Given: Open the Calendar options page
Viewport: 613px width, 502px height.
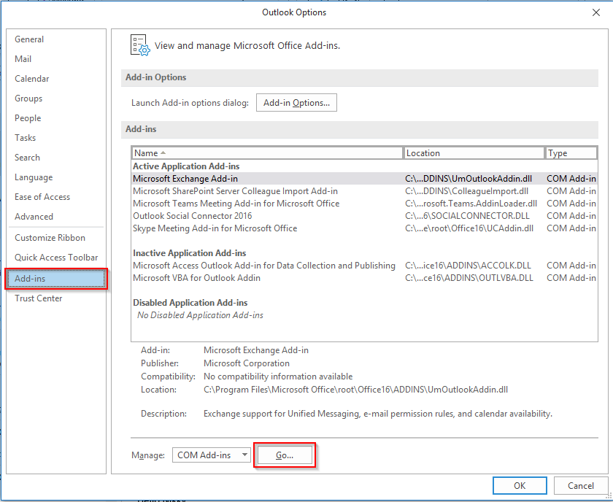Looking at the screenshot, I should [31, 78].
